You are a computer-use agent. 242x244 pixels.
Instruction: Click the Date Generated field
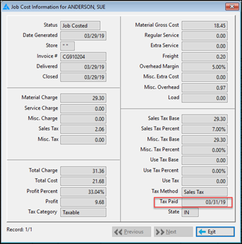point(83,36)
